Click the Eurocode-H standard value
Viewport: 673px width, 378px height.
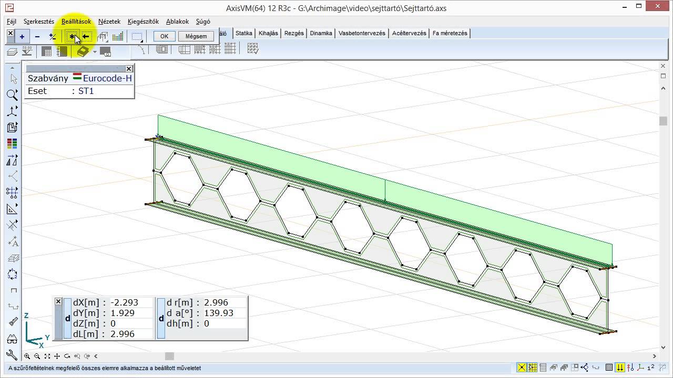point(107,78)
